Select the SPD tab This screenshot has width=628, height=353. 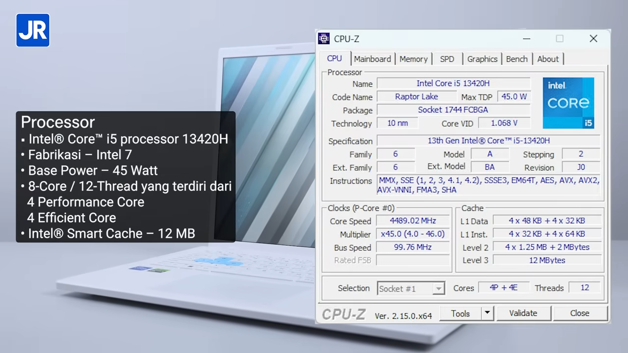(x=447, y=59)
